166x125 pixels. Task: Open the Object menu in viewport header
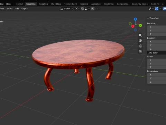coord(25,9)
